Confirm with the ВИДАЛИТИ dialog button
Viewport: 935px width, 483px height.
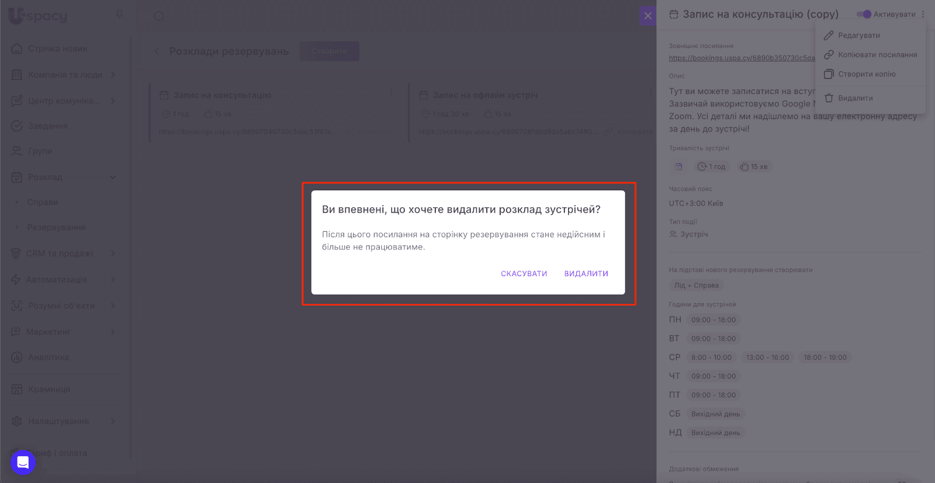coord(586,273)
